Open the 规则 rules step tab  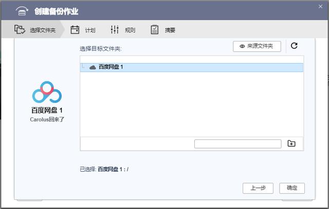[x=123, y=30]
